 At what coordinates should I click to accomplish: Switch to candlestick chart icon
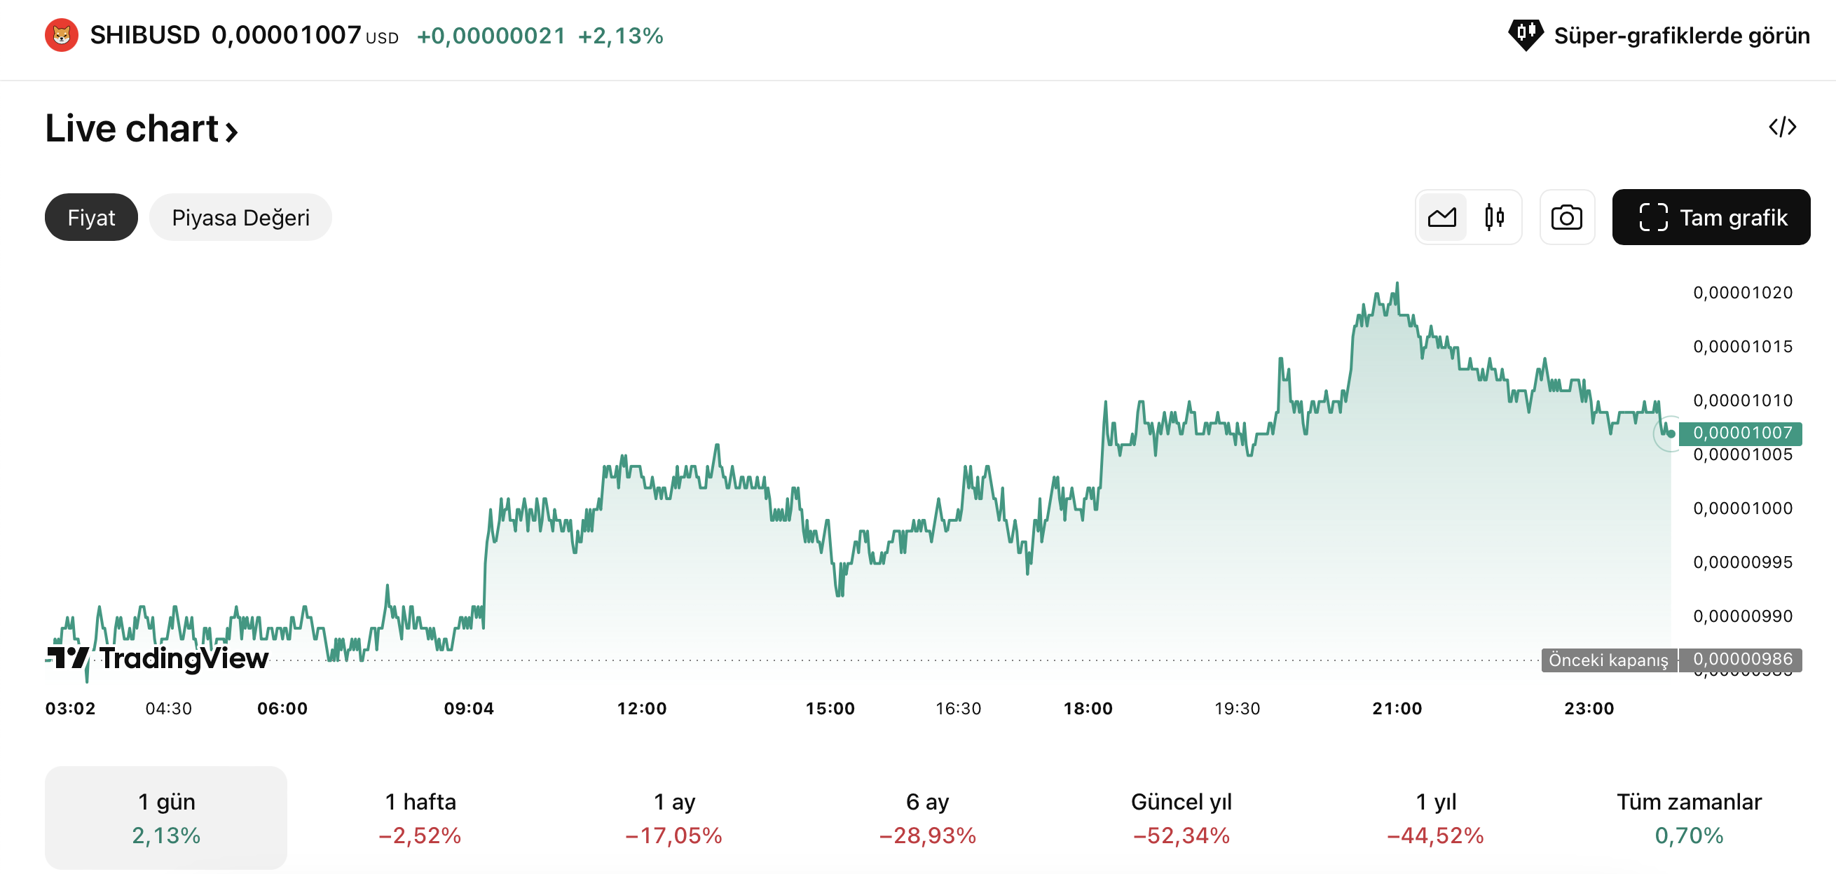(1494, 217)
